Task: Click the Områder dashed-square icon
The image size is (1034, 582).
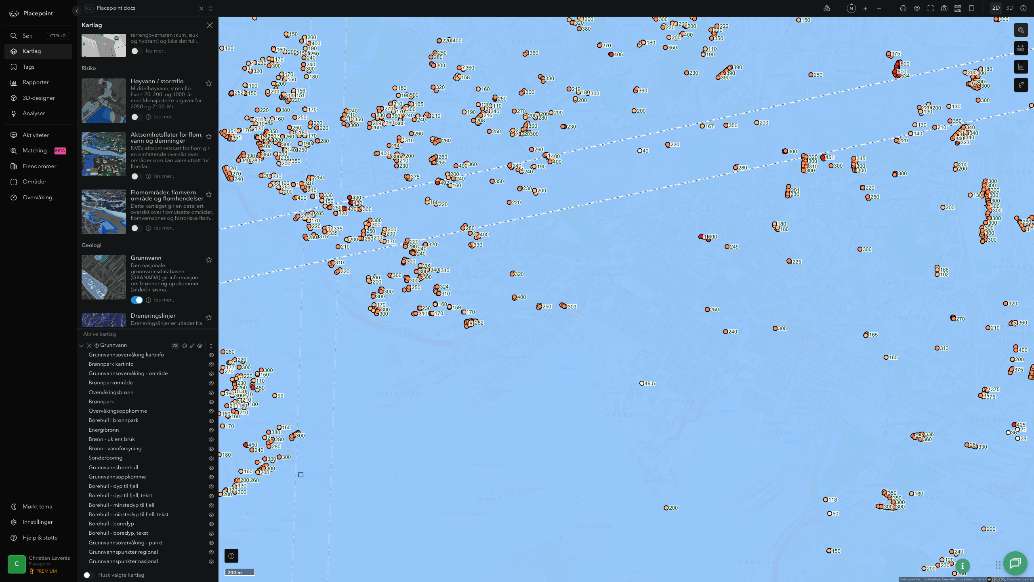Action: click(14, 181)
